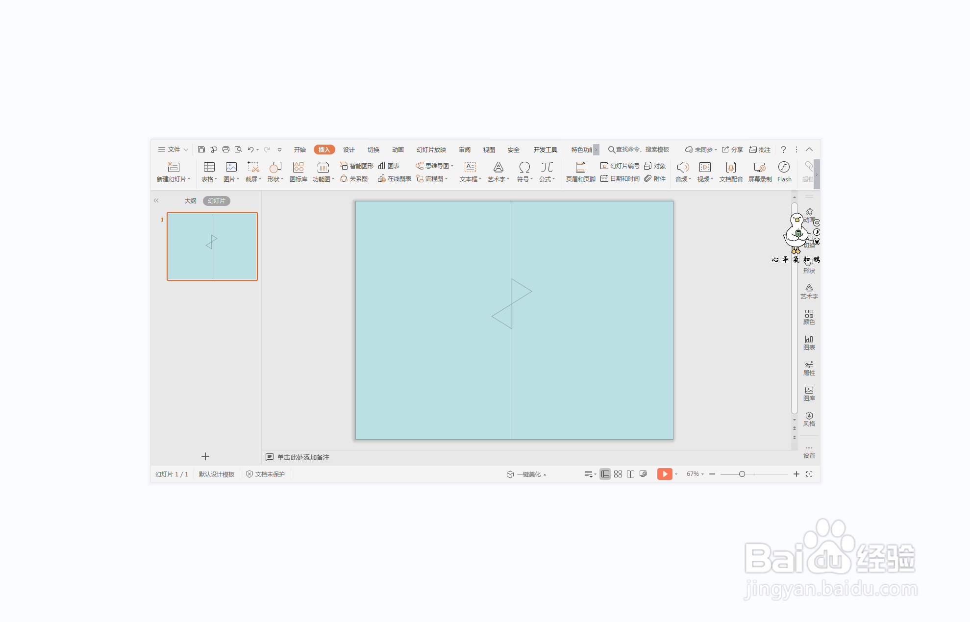Click 单击此处添加备注 notes area
The width and height of the screenshot is (970, 622).
[303, 457]
